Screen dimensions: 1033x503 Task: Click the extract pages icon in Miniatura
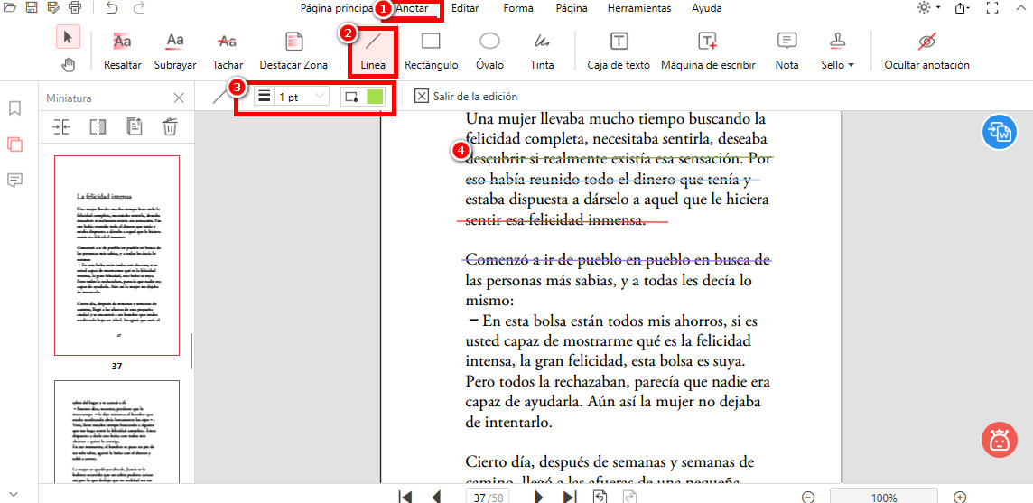(135, 126)
